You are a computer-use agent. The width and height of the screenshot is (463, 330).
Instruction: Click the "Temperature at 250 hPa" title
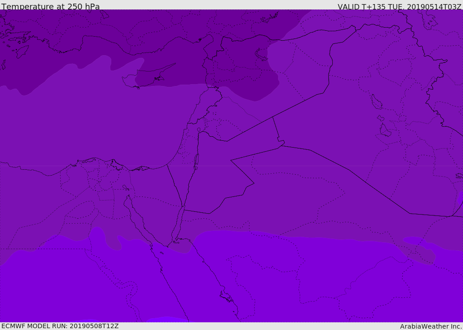tap(50, 7)
